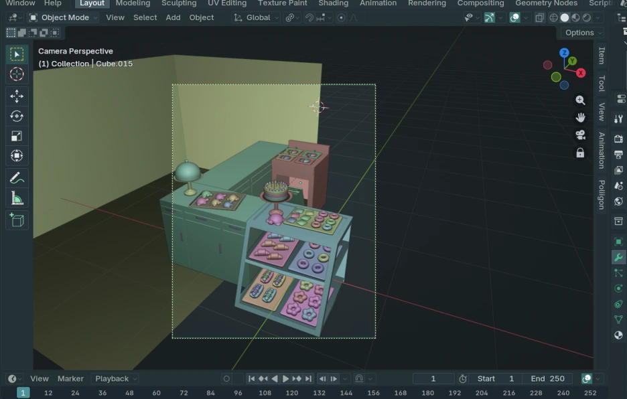Switch to material preview shading
Viewport: 627px width, 399px height.
coord(575,17)
